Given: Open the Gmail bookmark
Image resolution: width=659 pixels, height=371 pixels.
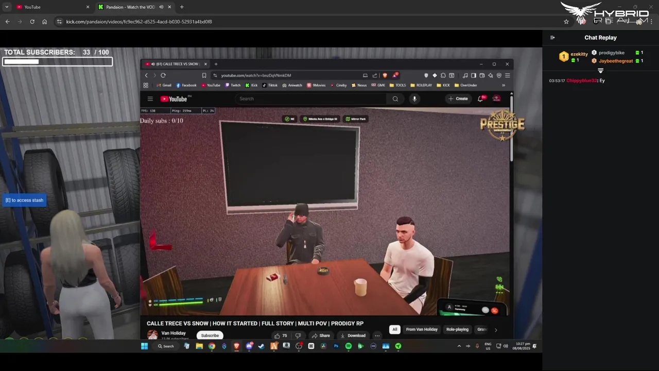Looking at the screenshot, I should pyautogui.click(x=164, y=86).
